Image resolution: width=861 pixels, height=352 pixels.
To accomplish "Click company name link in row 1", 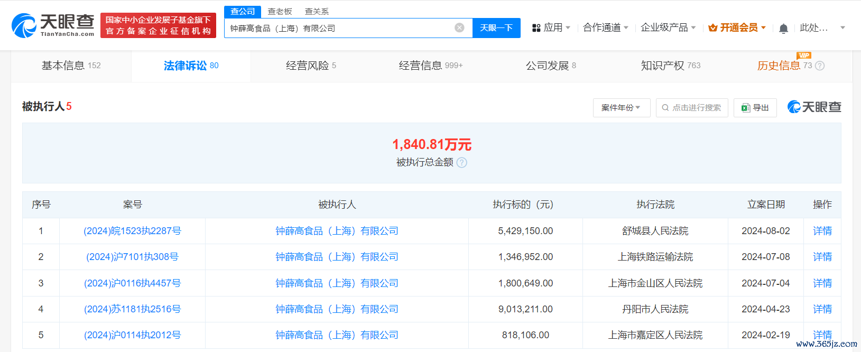I will click(x=337, y=231).
